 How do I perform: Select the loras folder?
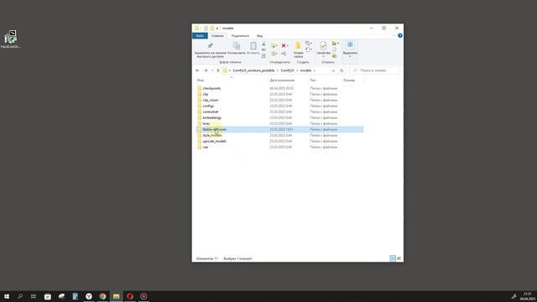coord(206,123)
